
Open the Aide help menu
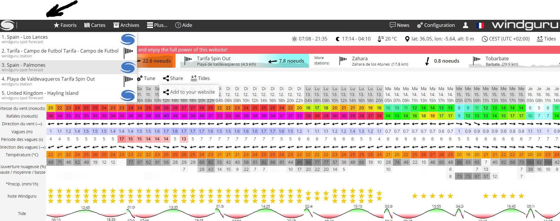pyautogui.click(x=184, y=25)
